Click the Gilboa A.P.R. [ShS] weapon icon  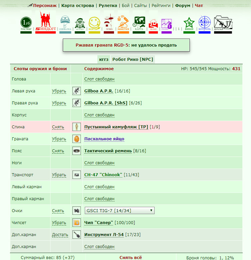[x=76, y=103]
